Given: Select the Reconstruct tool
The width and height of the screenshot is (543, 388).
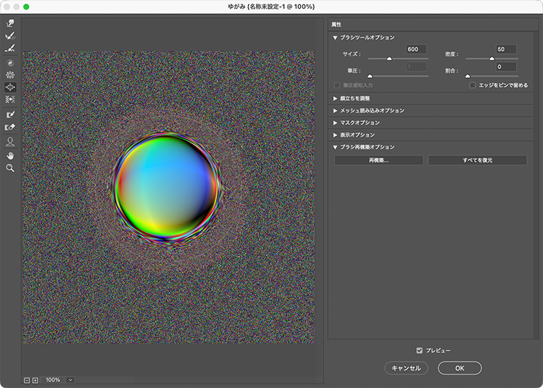Looking at the screenshot, I should coord(10,35).
